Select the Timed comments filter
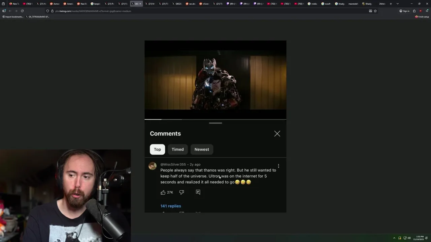 click(x=178, y=149)
